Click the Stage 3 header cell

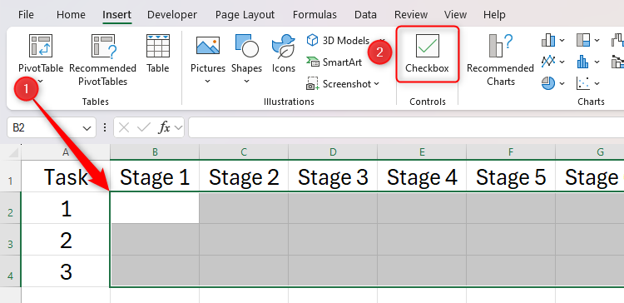[x=333, y=176]
